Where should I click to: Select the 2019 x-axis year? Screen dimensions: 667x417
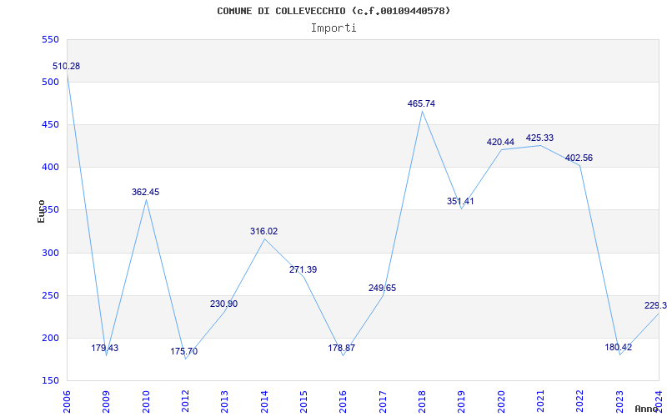(x=462, y=401)
